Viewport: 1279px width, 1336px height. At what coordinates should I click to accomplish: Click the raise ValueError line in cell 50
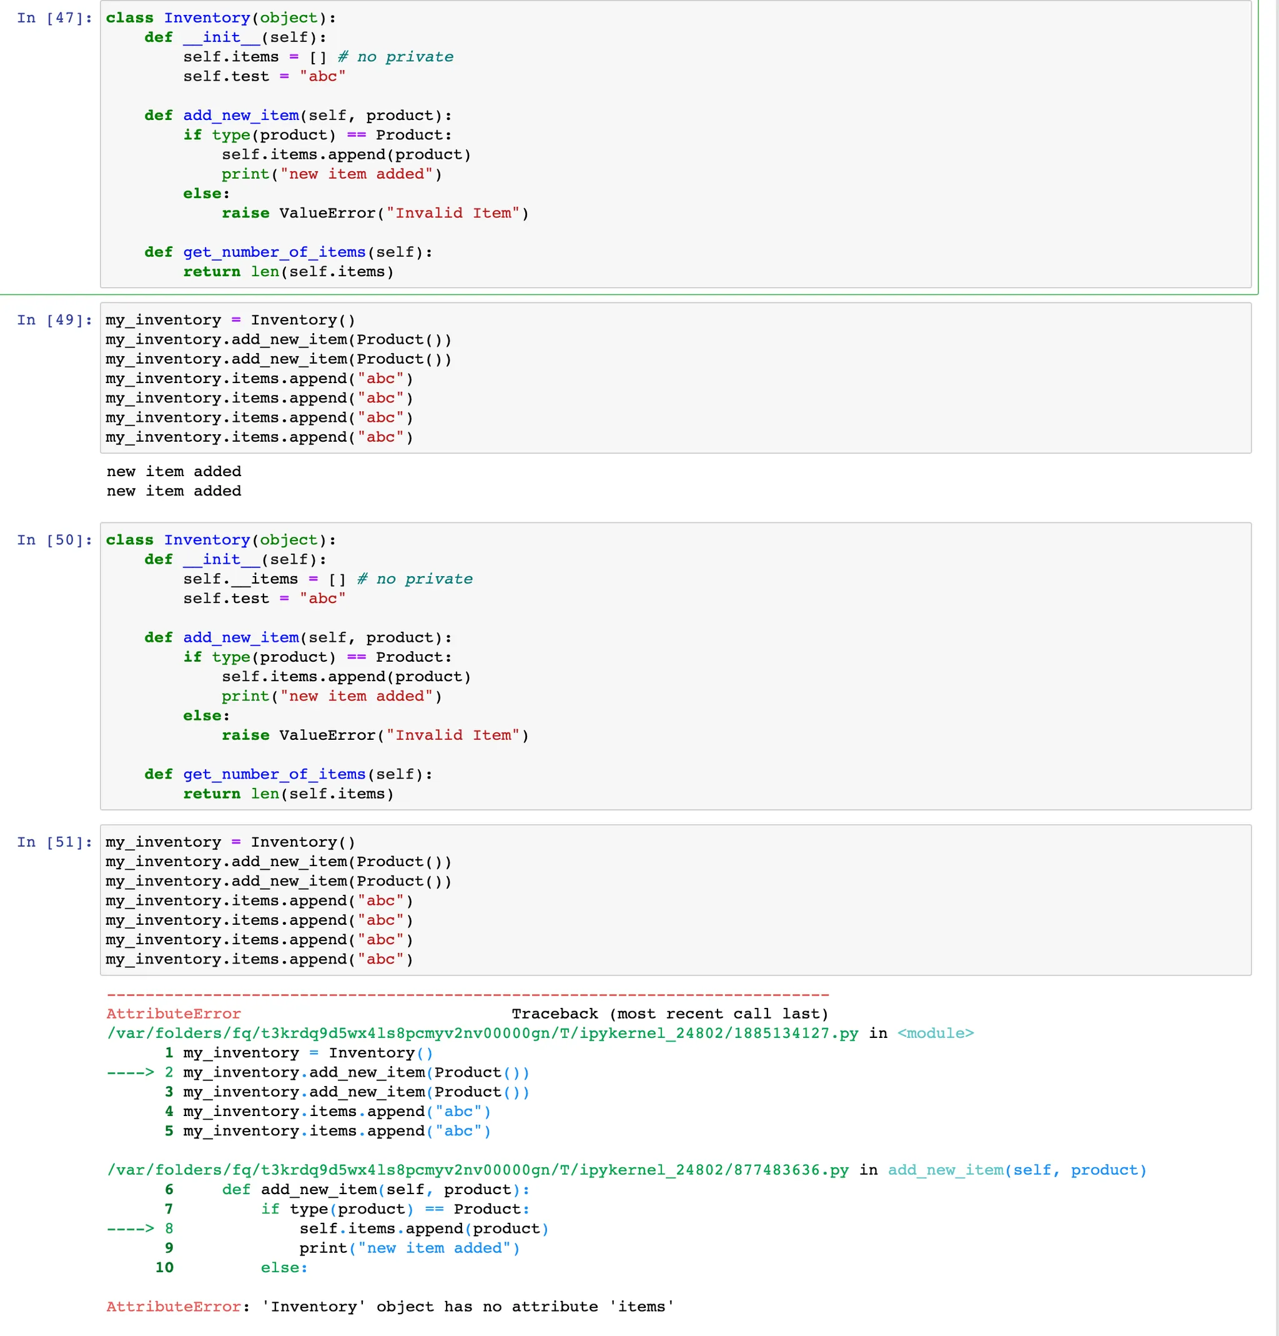(375, 735)
